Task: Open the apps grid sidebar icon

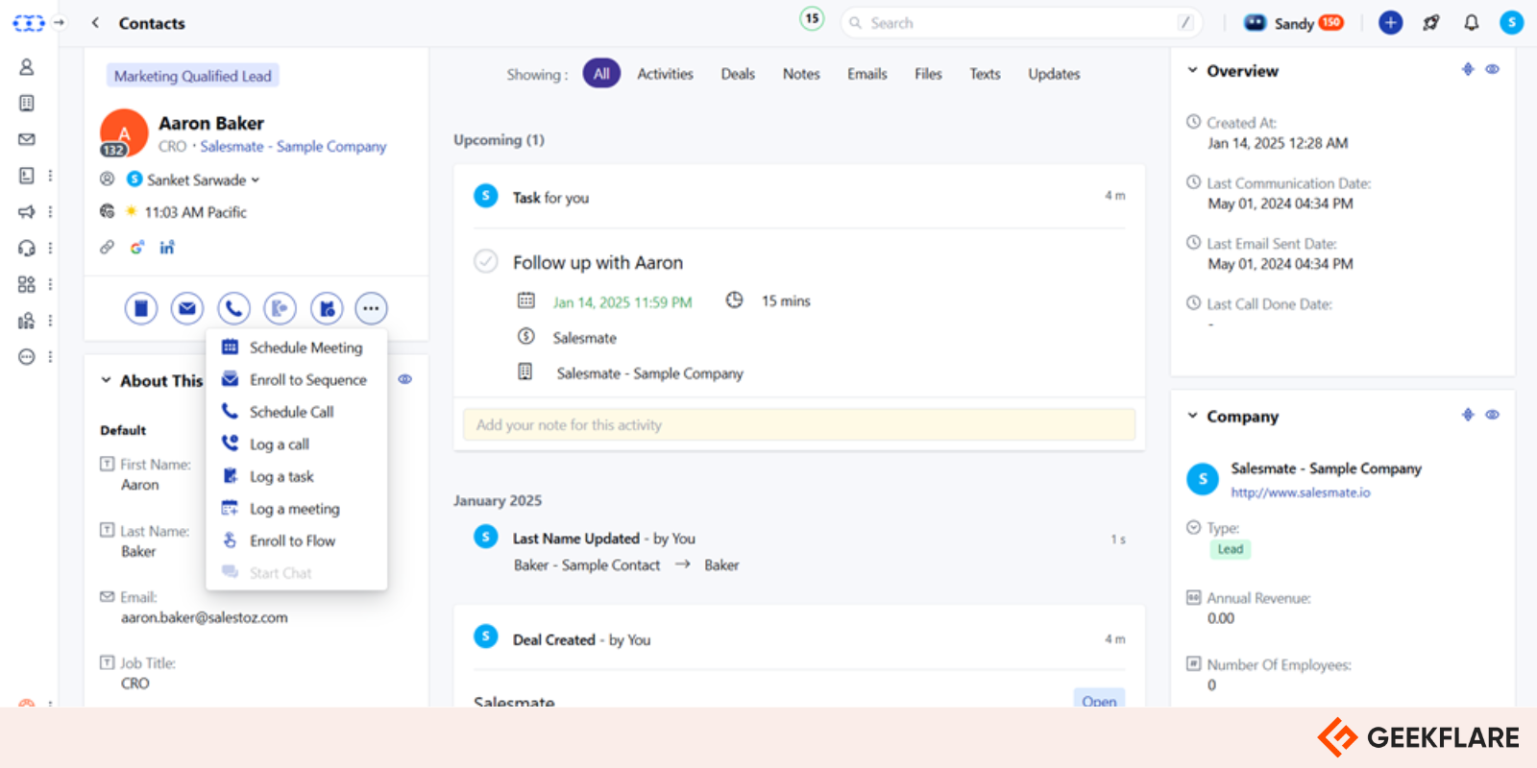Action: tap(27, 284)
